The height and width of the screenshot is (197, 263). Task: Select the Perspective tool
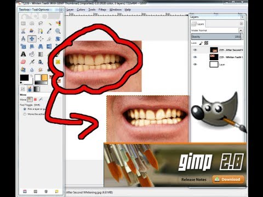[x=41, y=47]
